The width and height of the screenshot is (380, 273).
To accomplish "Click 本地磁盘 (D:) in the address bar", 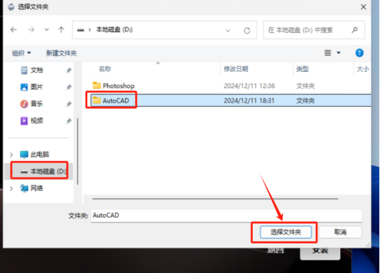I will [x=115, y=29].
